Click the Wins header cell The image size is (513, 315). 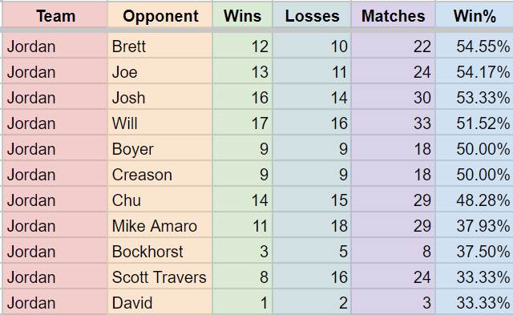242,16
